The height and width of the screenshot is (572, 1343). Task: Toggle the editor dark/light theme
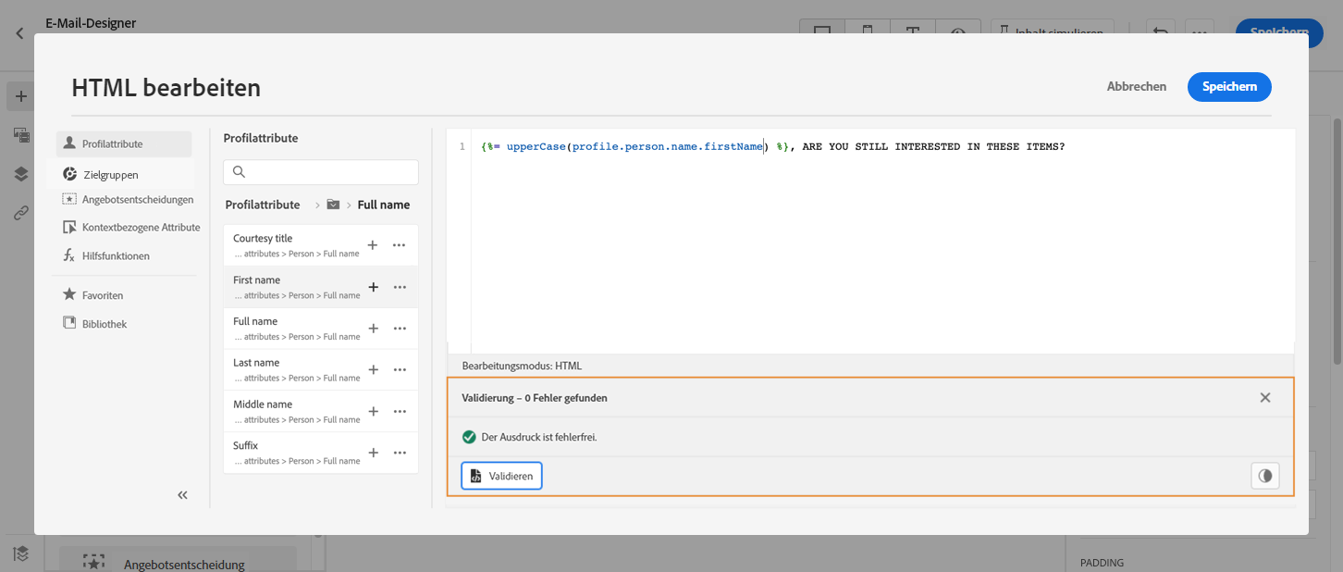click(x=1264, y=476)
